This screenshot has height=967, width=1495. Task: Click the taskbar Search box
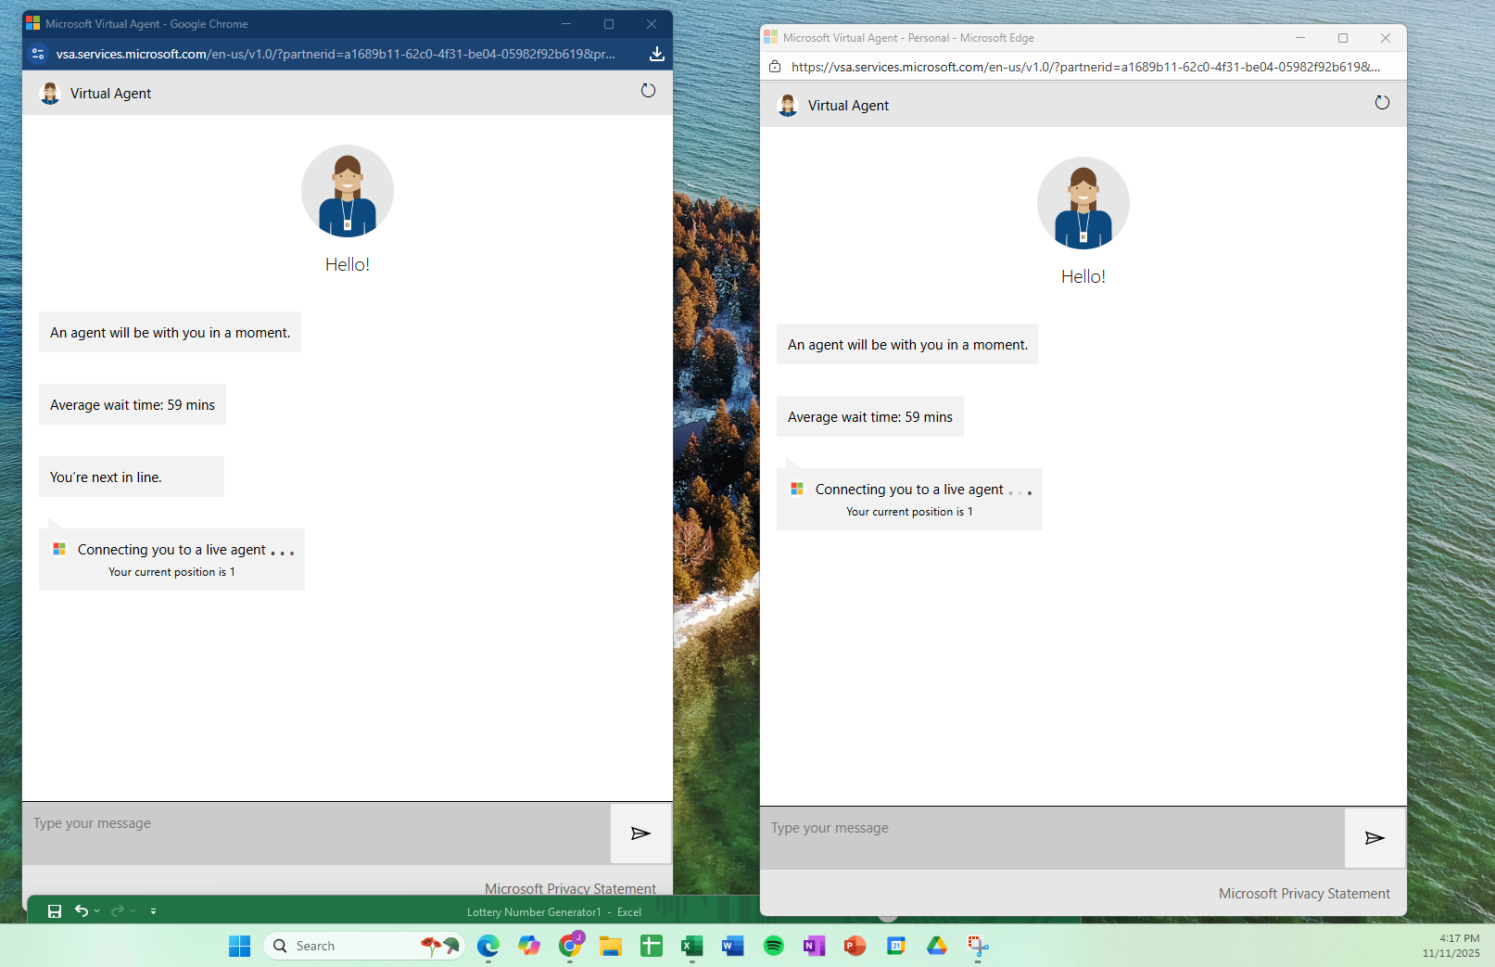pos(364,946)
